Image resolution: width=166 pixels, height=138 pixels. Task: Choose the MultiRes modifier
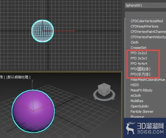137,101
